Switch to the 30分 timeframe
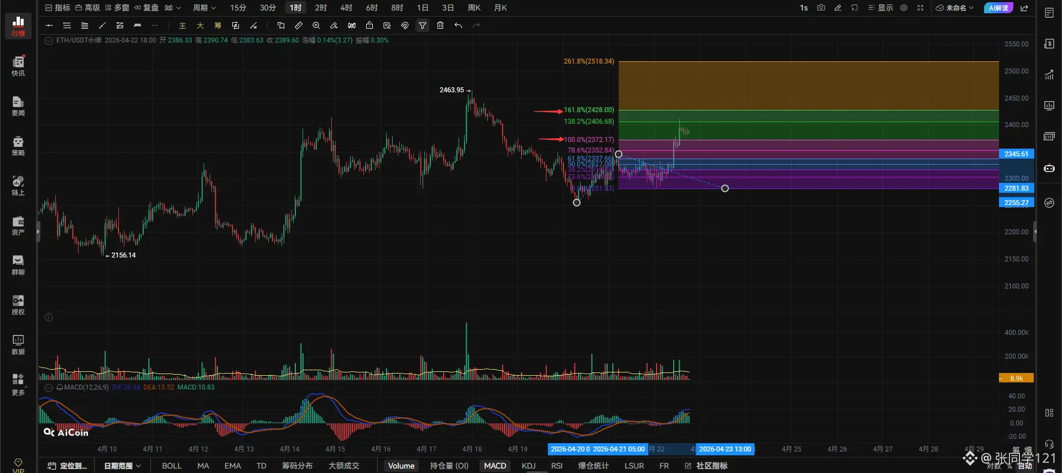 [268, 8]
